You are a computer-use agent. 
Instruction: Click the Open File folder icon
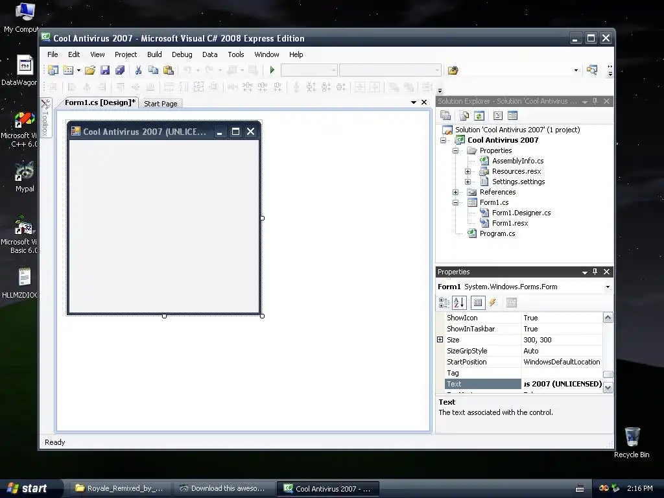(x=89, y=70)
